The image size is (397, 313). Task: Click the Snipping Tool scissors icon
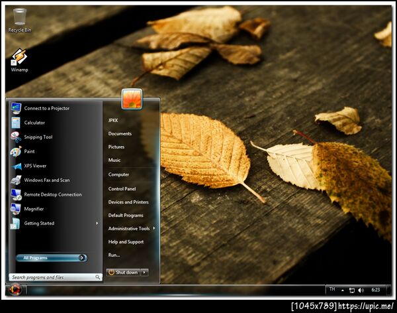point(16,137)
